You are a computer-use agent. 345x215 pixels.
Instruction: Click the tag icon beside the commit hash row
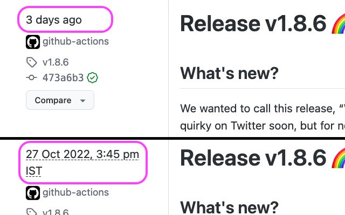tap(32, 62)
